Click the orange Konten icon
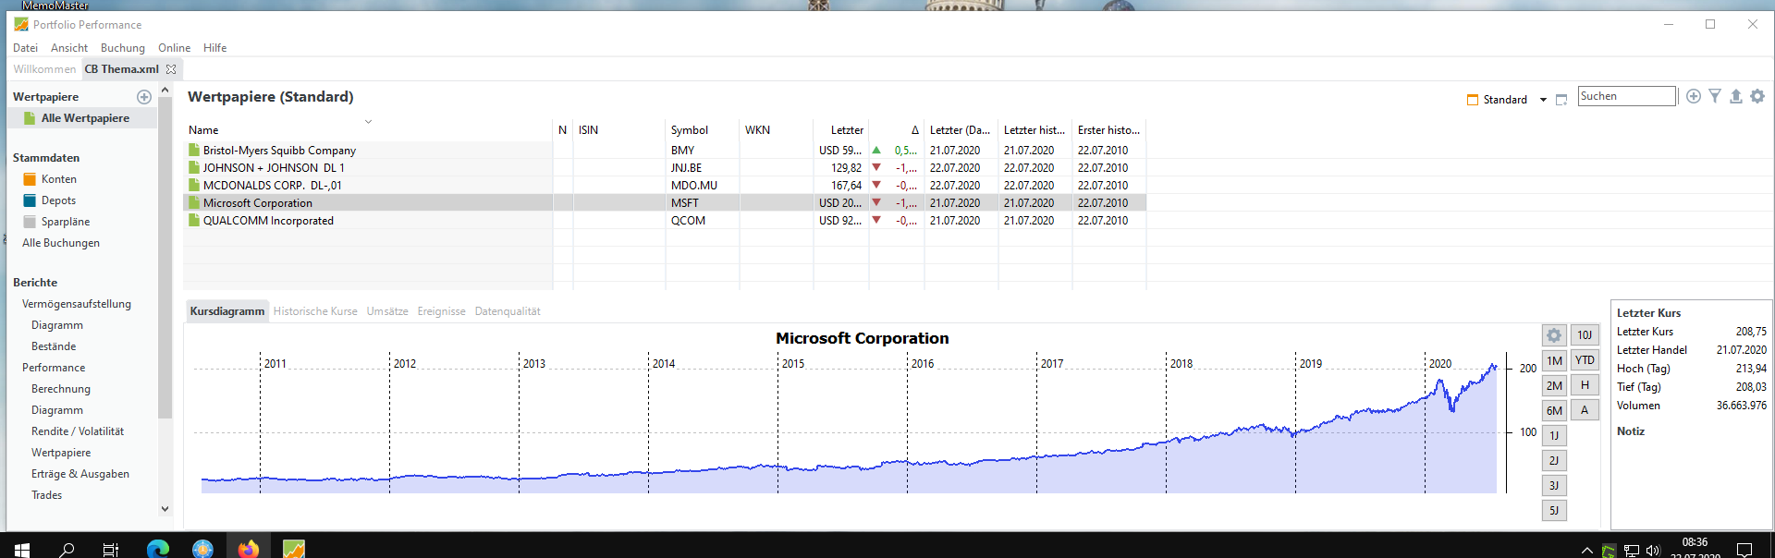 (30, 179)
